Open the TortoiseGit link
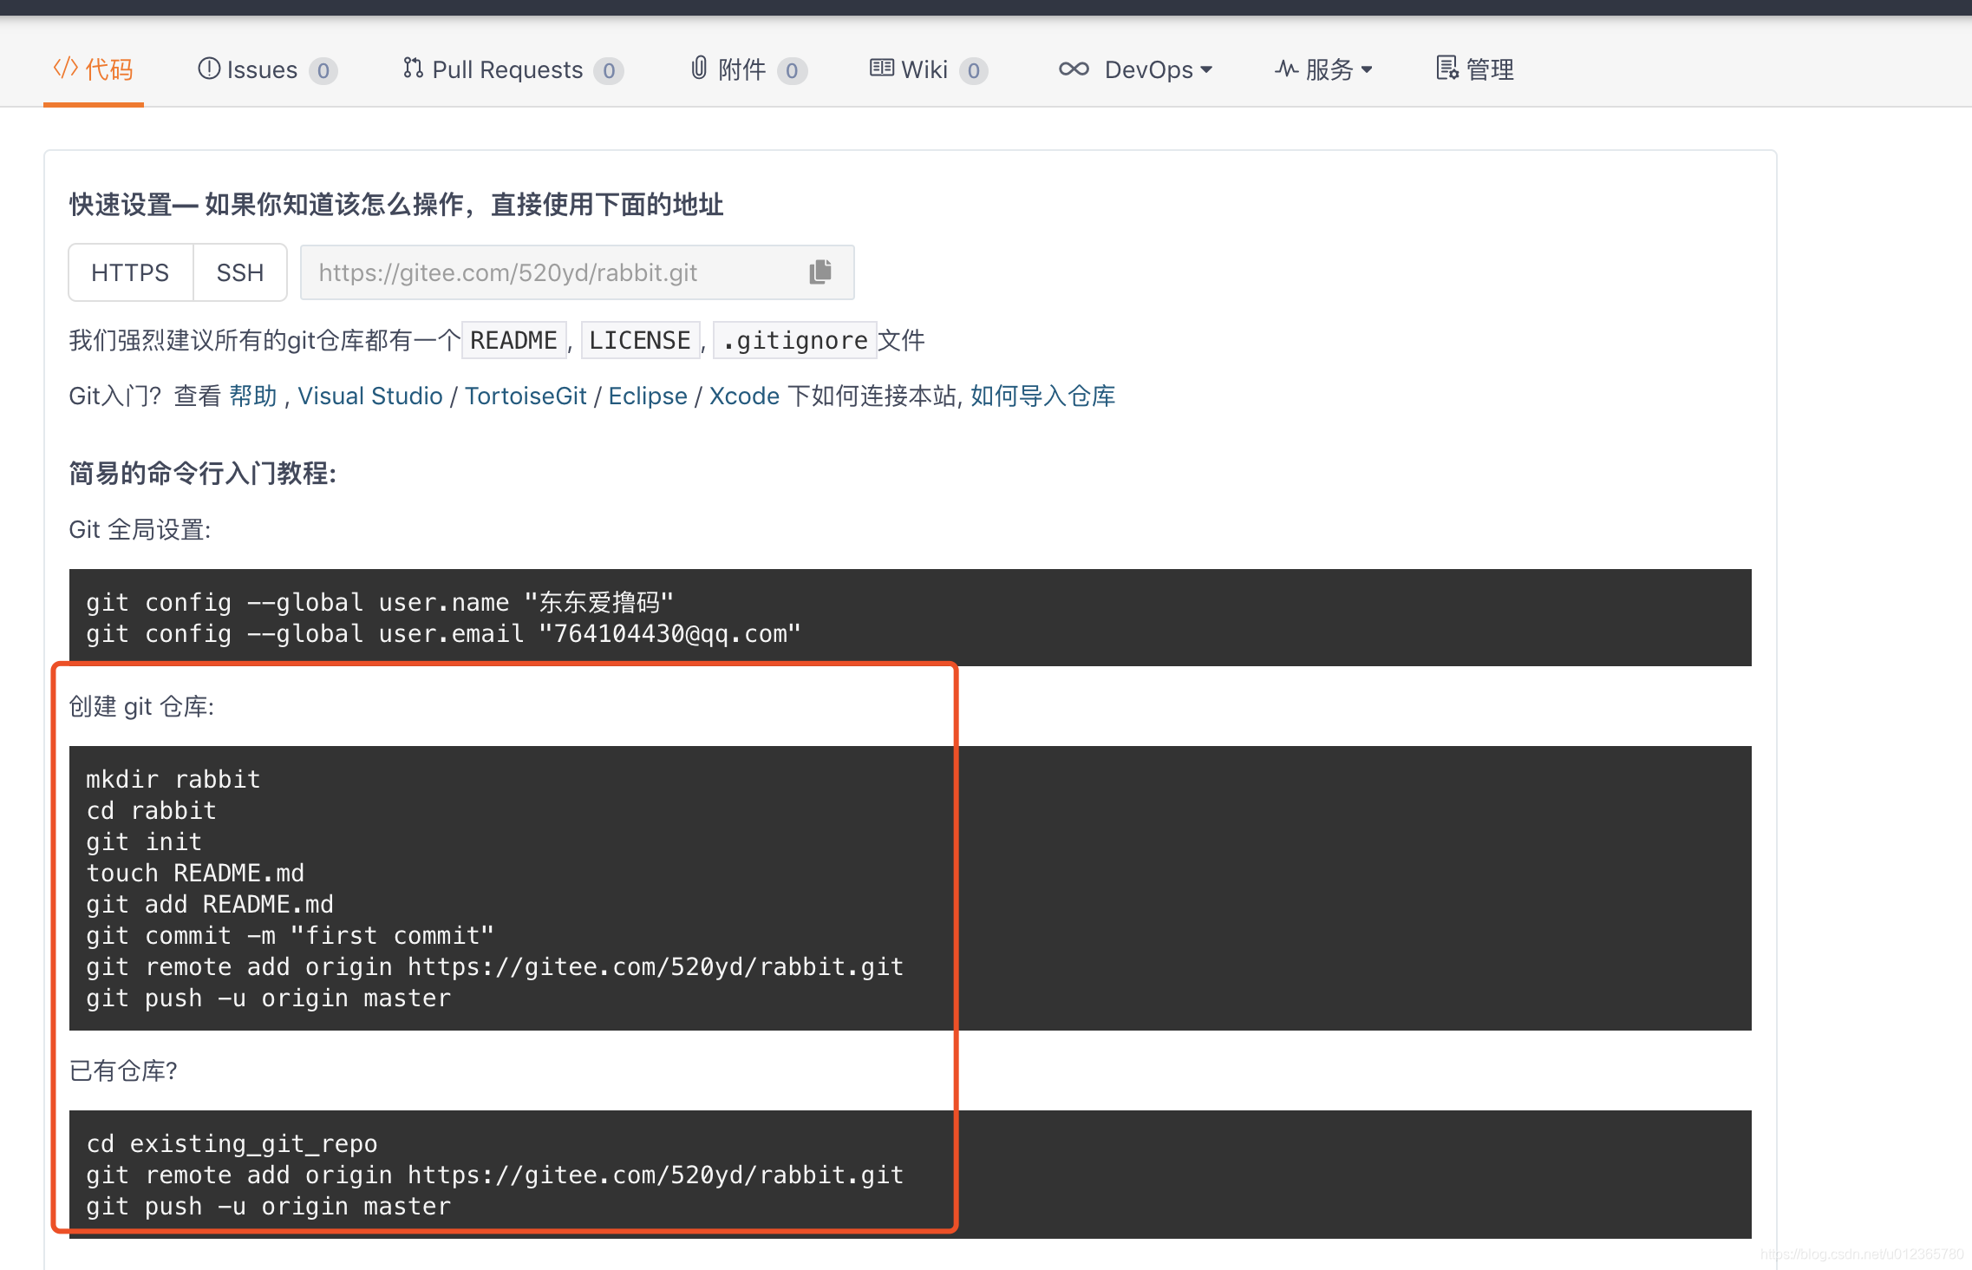The height and width of the screenshot is (1270, 1972). tap(526, 396)
